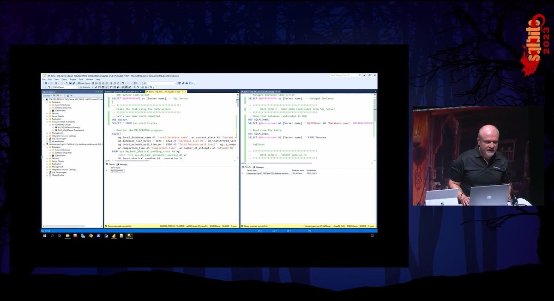Click comment '-- Failover' in right editor
This screenshot has height=301, width=554.
[x=257, y=144]
